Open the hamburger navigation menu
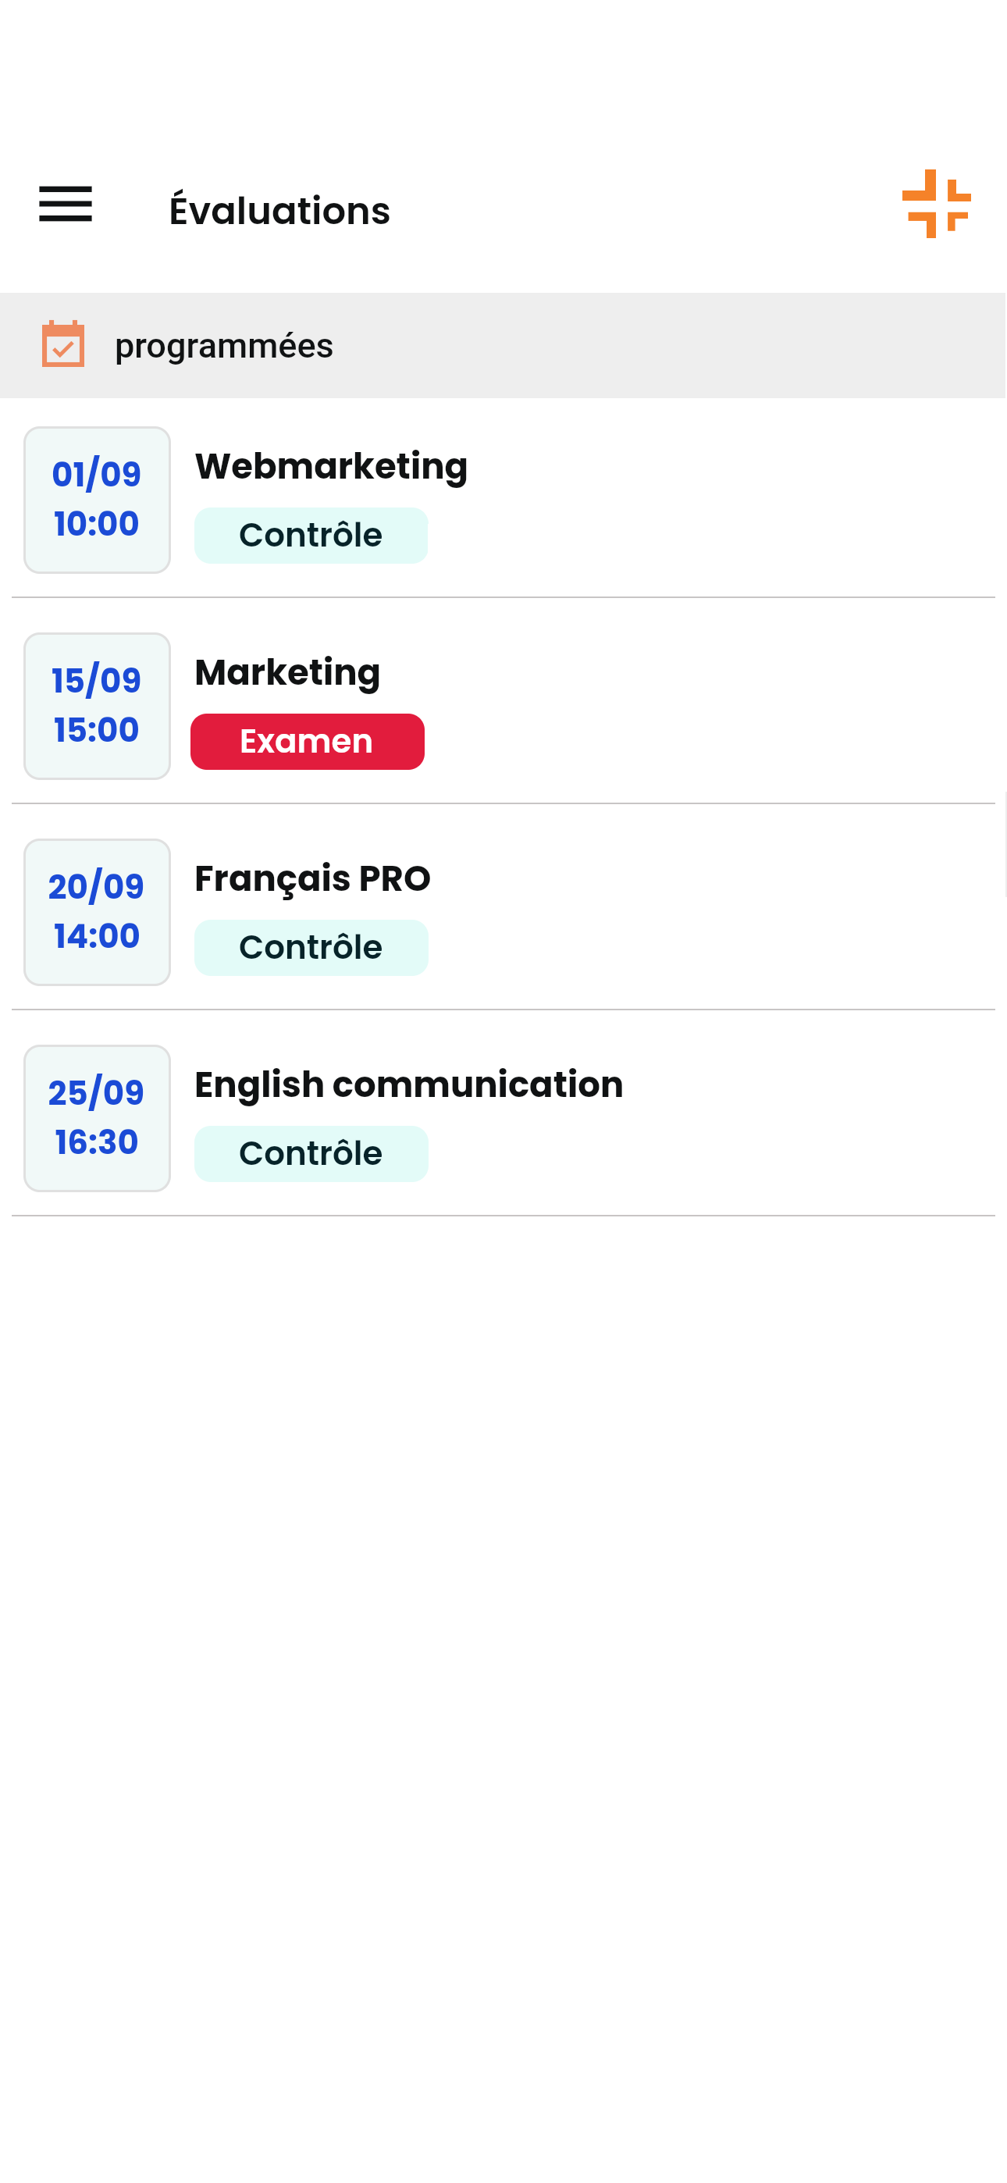This screenshot has width=1007, height=2183. pos(66,205)
